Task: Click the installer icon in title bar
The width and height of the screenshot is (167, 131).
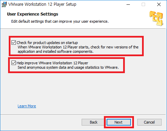Action: click(x=4, y=4)
